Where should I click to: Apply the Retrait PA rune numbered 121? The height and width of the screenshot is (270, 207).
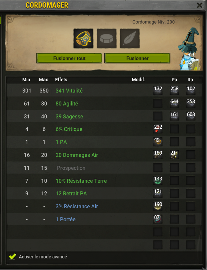tap(158, 193)
